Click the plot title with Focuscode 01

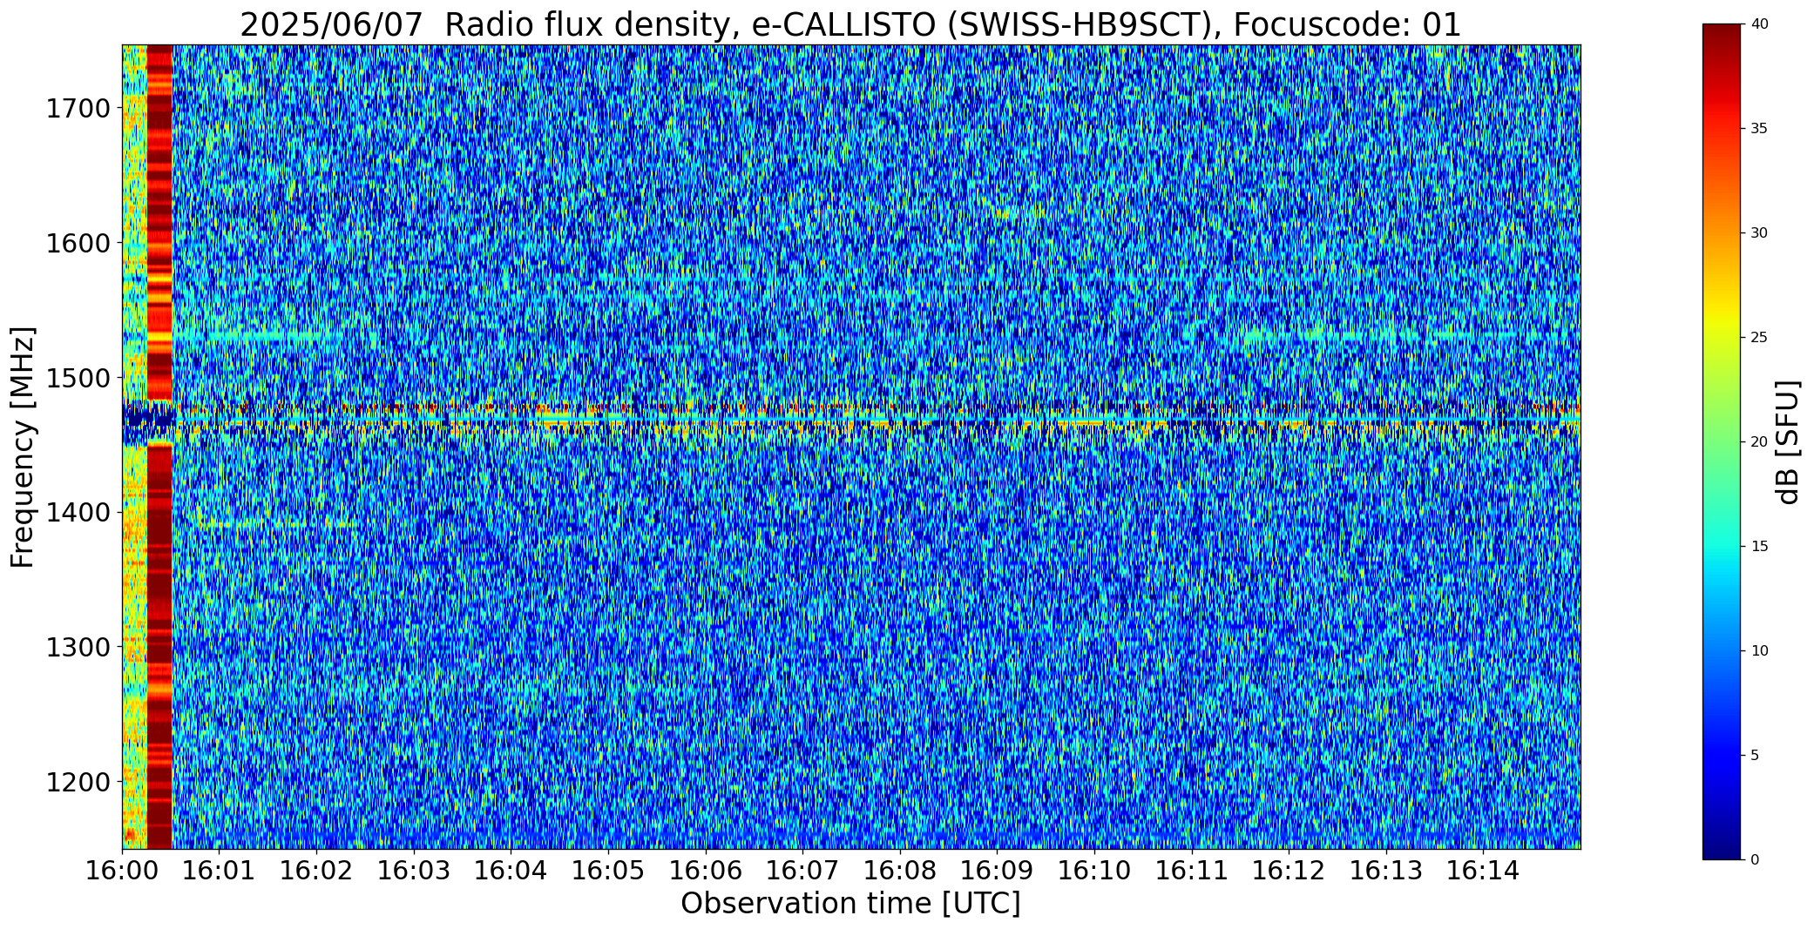click(850, 24)
